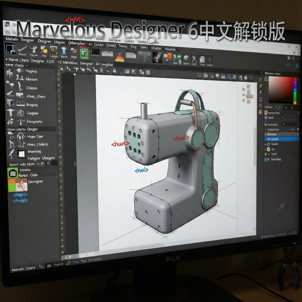Click the black monitor icon in main toolbar
The image size is (302, 302).
95,52
